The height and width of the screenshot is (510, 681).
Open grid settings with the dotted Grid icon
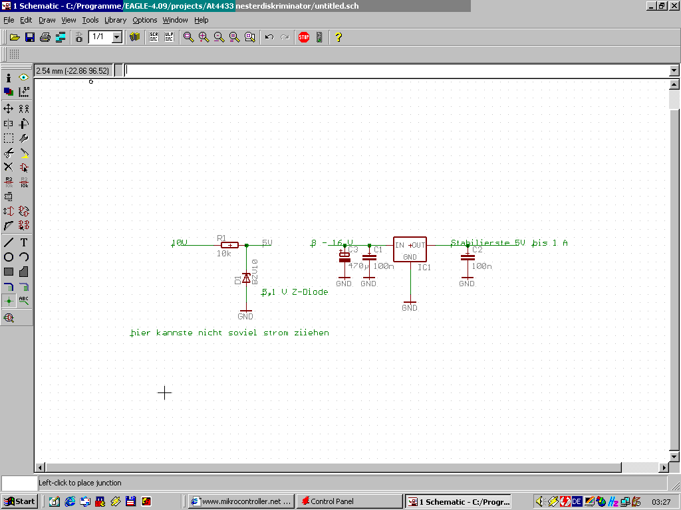15,54
